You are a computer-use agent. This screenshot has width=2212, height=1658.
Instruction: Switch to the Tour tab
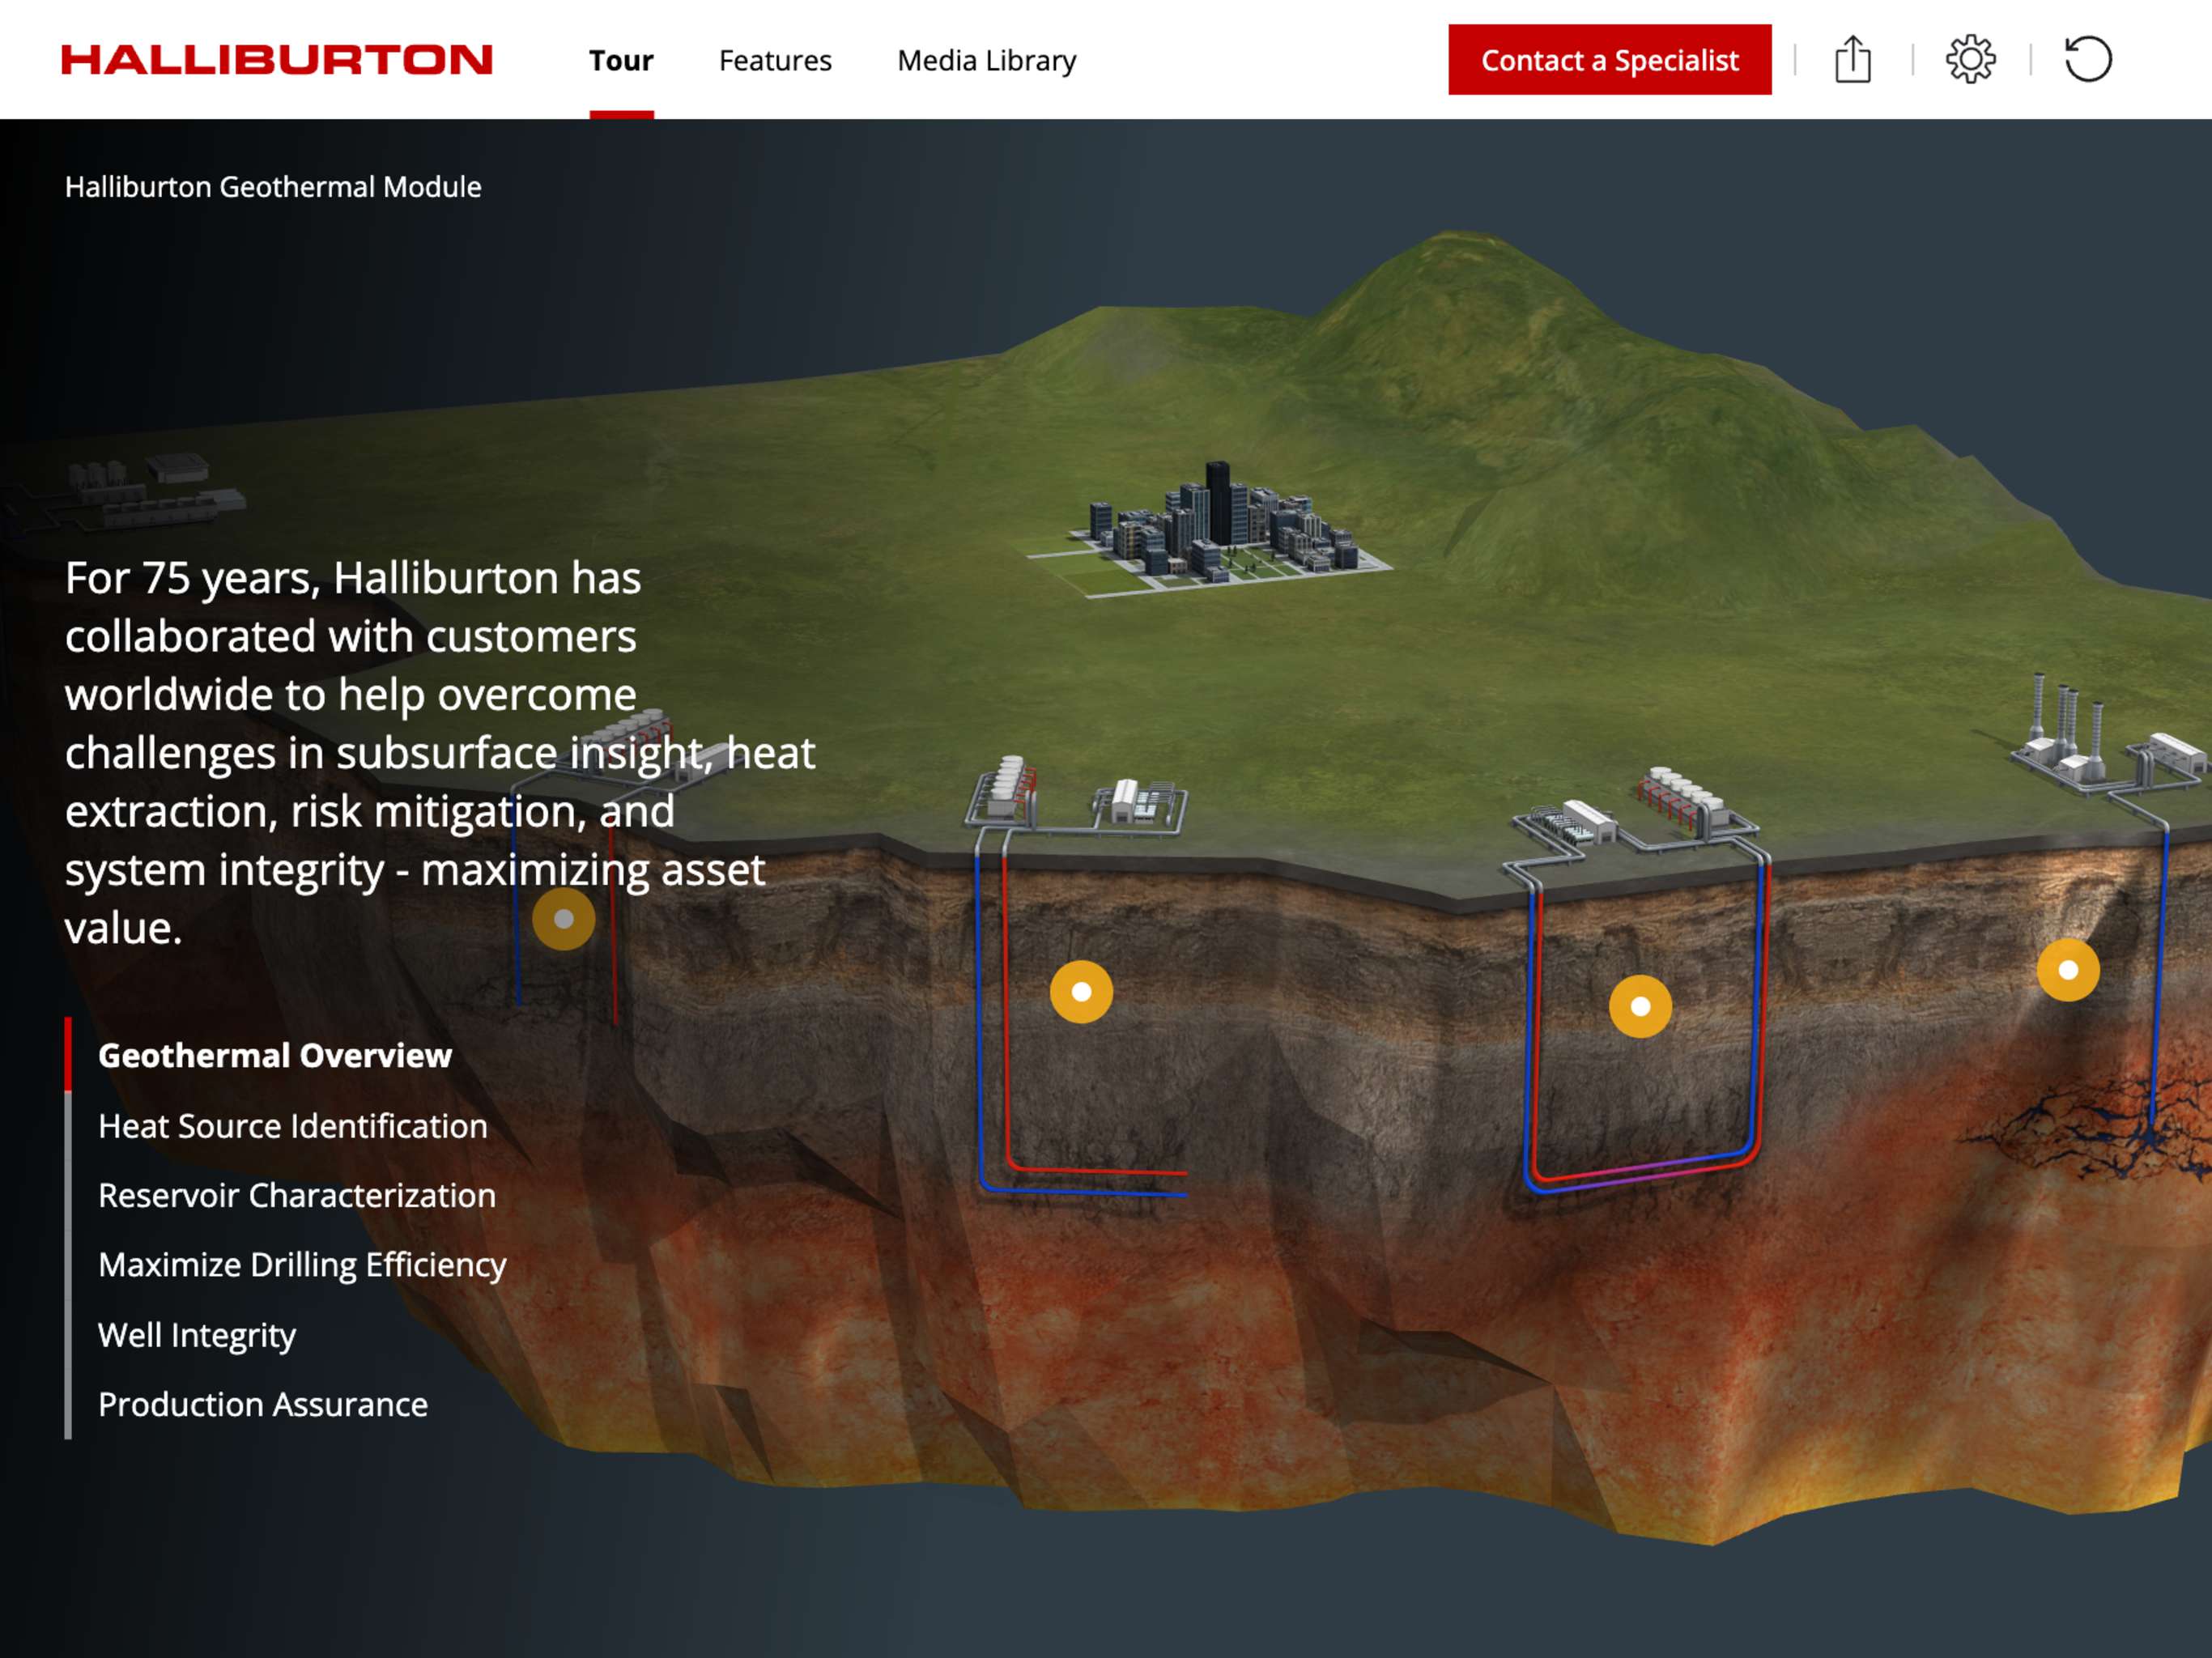pos(621,61)
